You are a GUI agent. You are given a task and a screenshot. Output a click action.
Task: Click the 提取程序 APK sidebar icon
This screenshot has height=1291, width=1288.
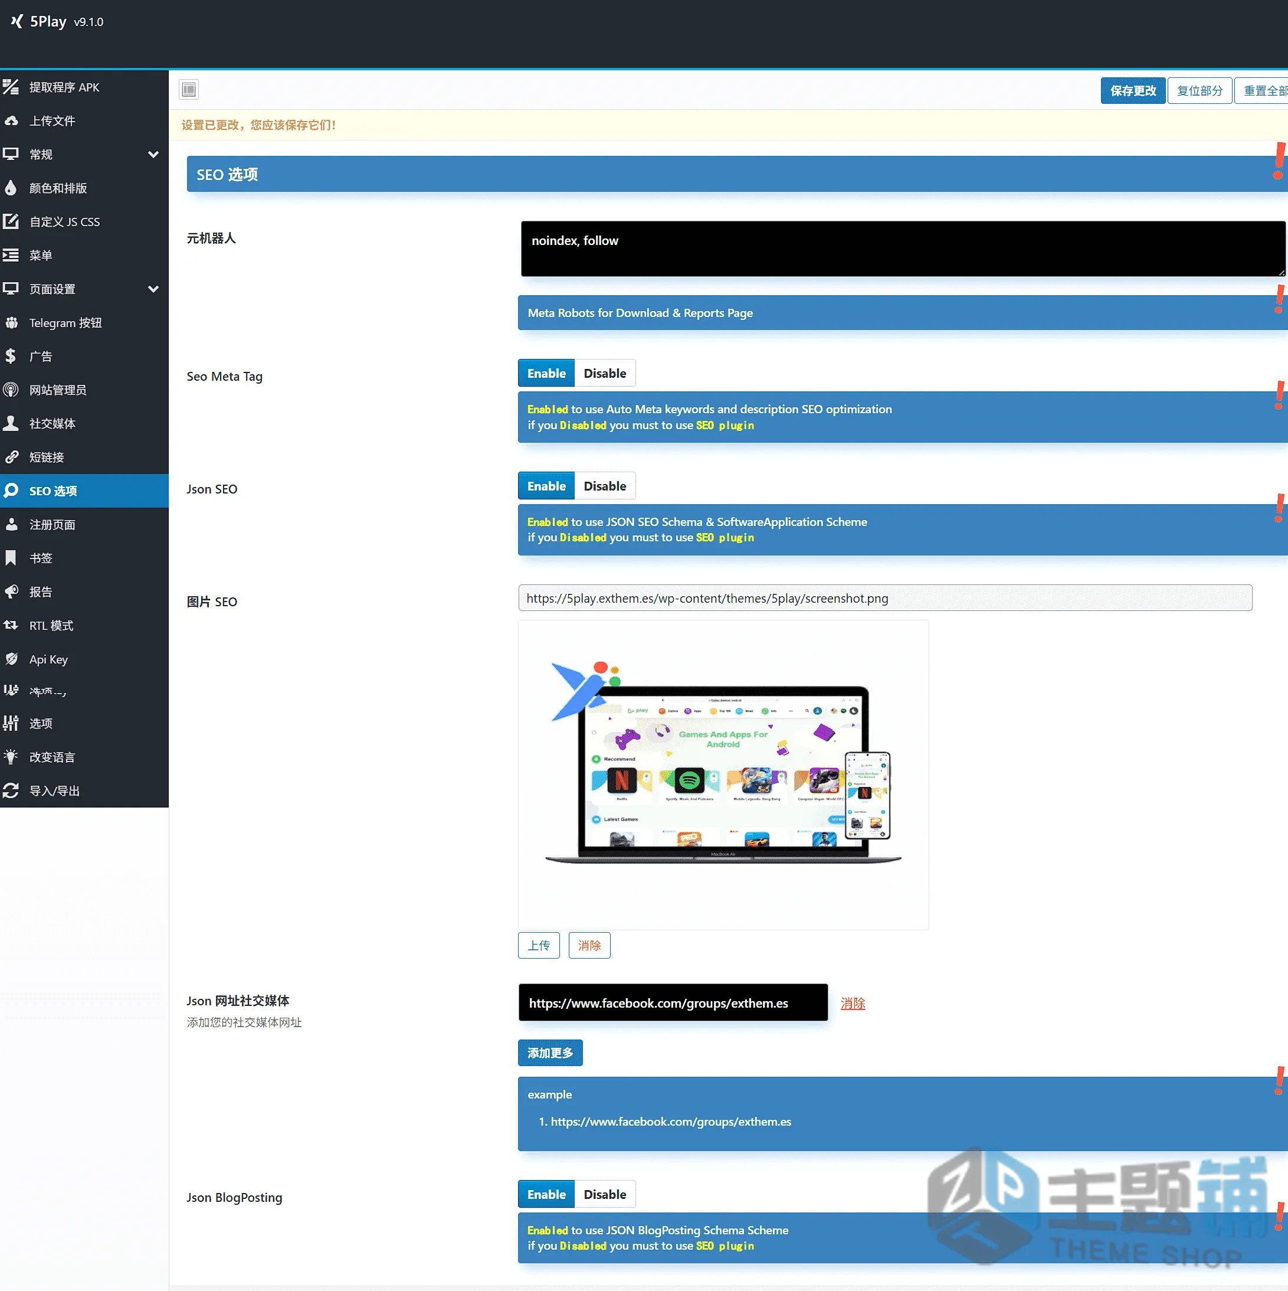coord(11,87)
